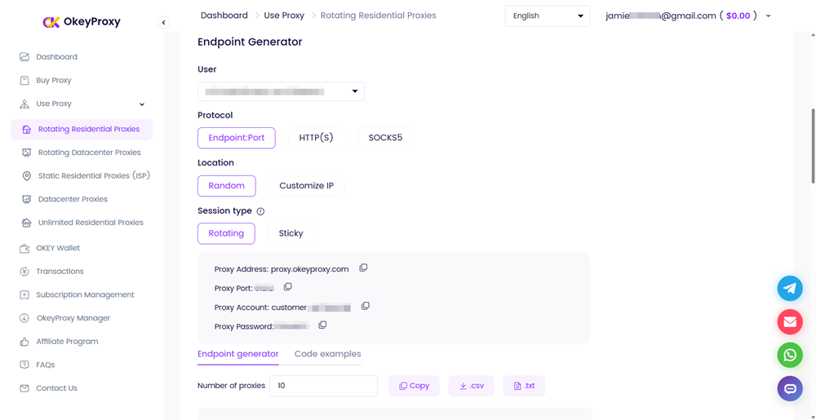Open the User selection dropdown
This screenshot has height=420, width=816.
[281, 91]
